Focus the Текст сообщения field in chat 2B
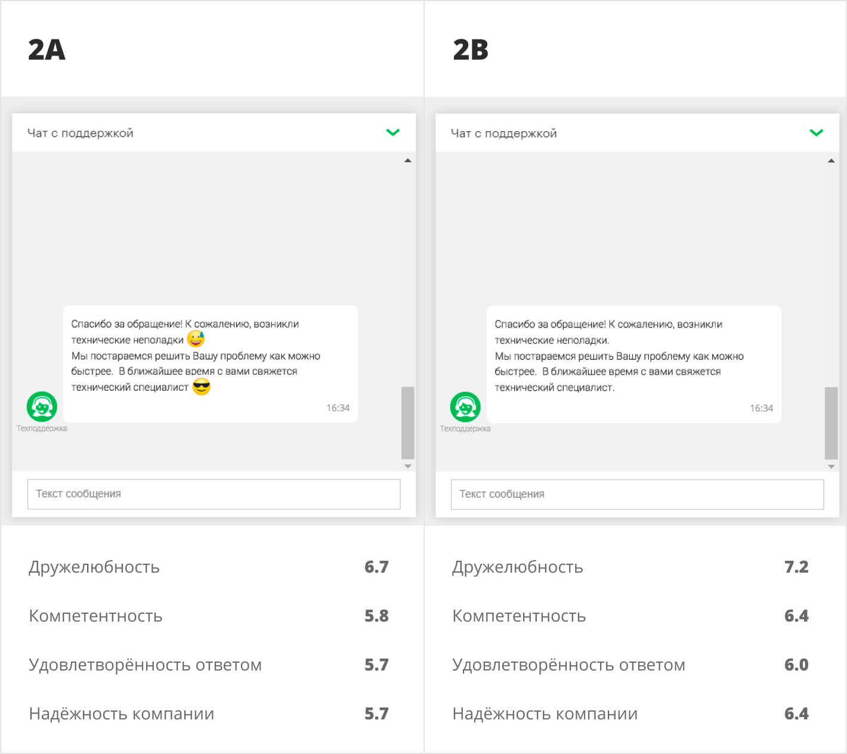The height and width of the screenshot is (754, 847). tap(638, 494)
